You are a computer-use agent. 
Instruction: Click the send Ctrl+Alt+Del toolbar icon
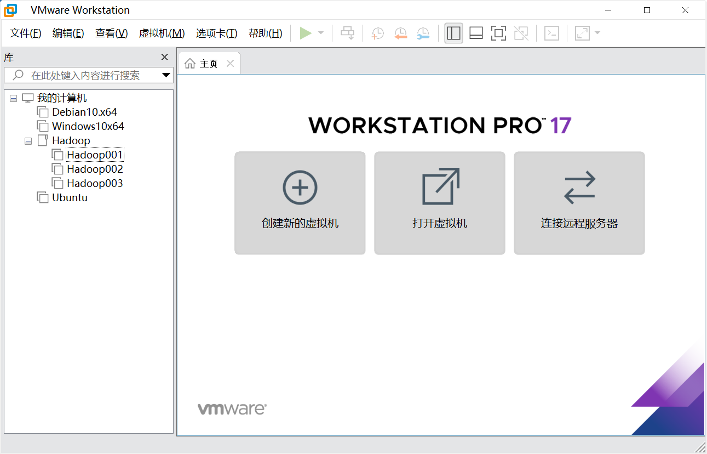(x=348, y=33)
